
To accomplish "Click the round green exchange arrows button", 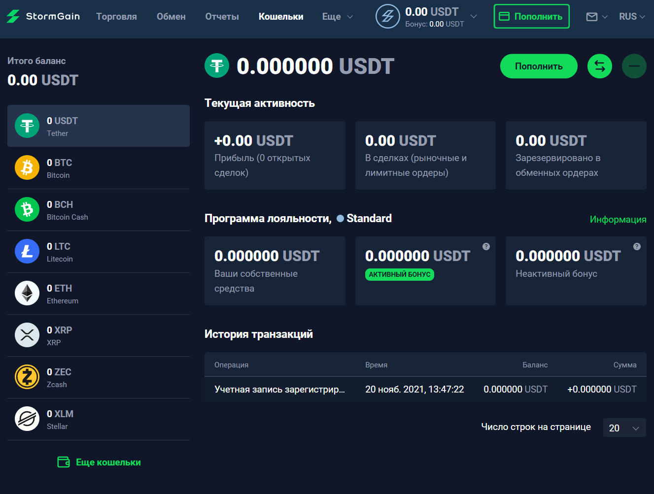I will [600, 66].
